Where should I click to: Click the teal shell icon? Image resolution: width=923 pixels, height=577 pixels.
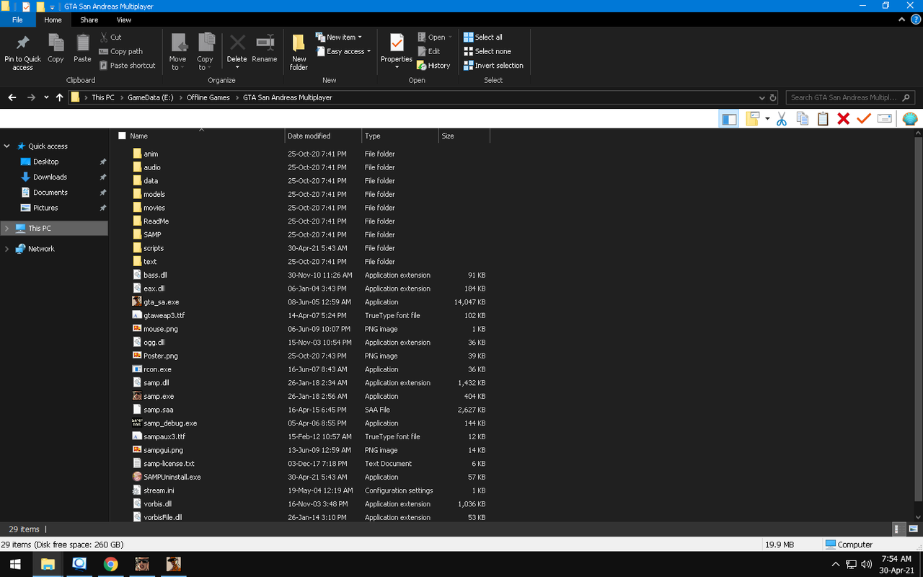910,119
